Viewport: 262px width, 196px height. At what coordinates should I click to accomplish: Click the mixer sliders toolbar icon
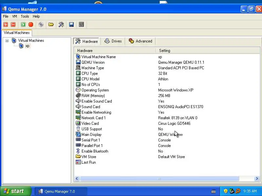pyautogui.click(x=81, y=24)
